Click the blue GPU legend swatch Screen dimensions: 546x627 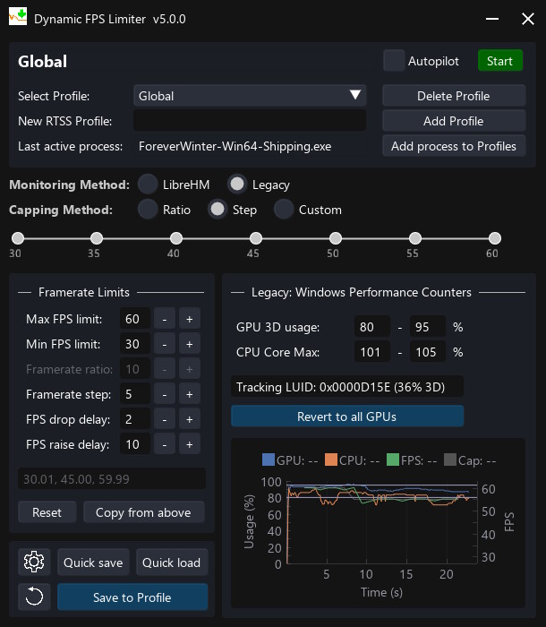coord(269,460)
